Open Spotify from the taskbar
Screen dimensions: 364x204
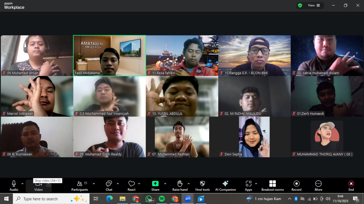click(x=162, y=199)
